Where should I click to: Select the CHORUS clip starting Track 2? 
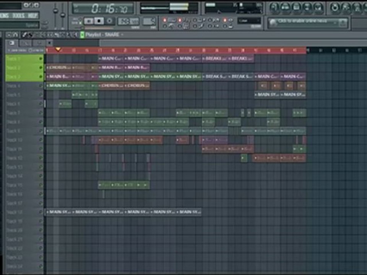(59, 68)
